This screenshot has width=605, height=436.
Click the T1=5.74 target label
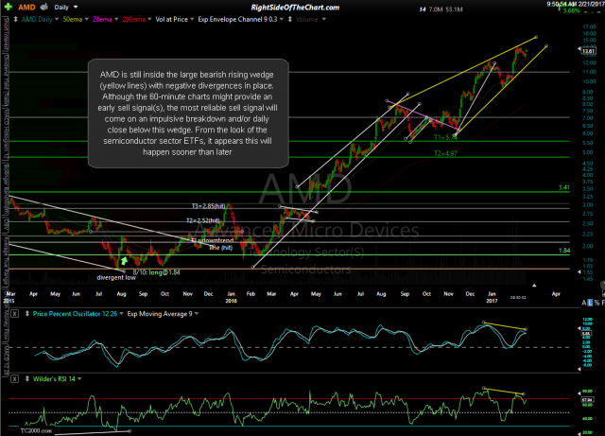click(x=445, y=137)
